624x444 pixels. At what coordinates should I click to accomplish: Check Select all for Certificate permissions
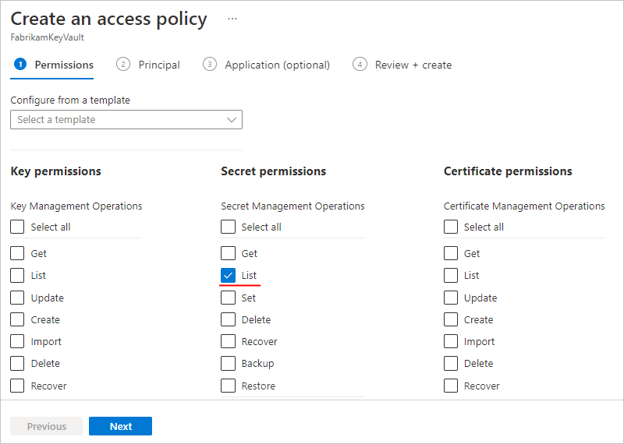pyautogui.click(x=451, y=227)
